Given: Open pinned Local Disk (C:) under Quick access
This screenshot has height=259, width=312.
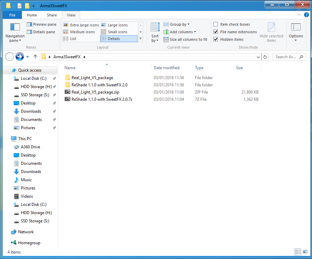Looking at the screenshot, I should tap(34, 78).
